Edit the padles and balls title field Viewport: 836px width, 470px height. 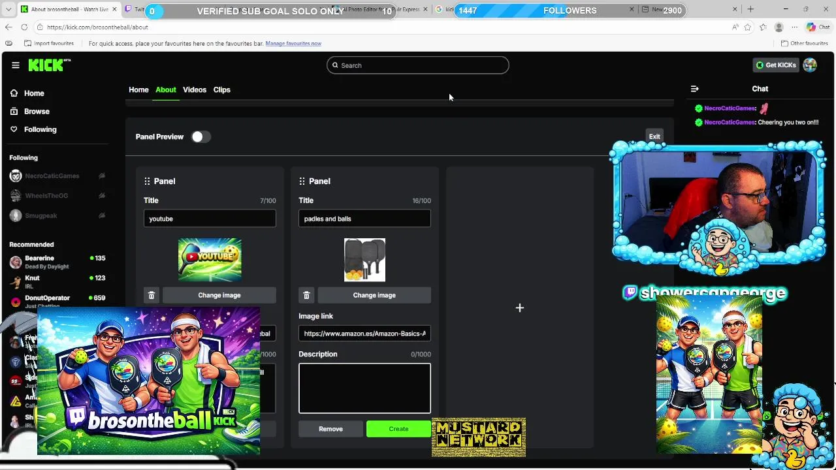tap(364, 219)
